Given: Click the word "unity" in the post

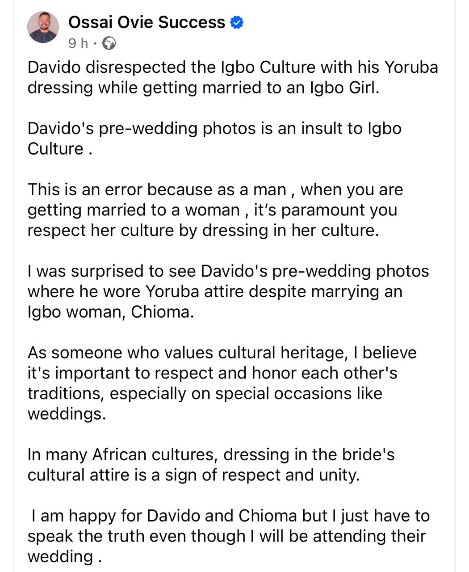Looking at the screenshot, I should (340, 475).
